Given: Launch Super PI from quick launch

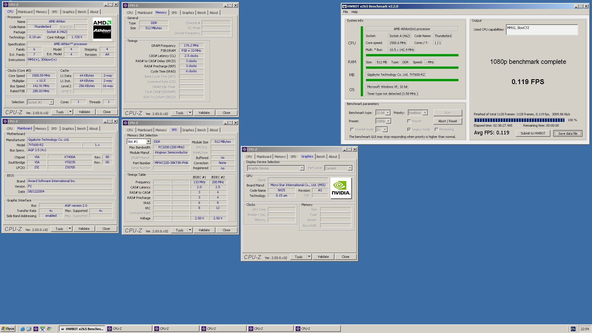Looking at the screenshot, I should pos(42,329).
